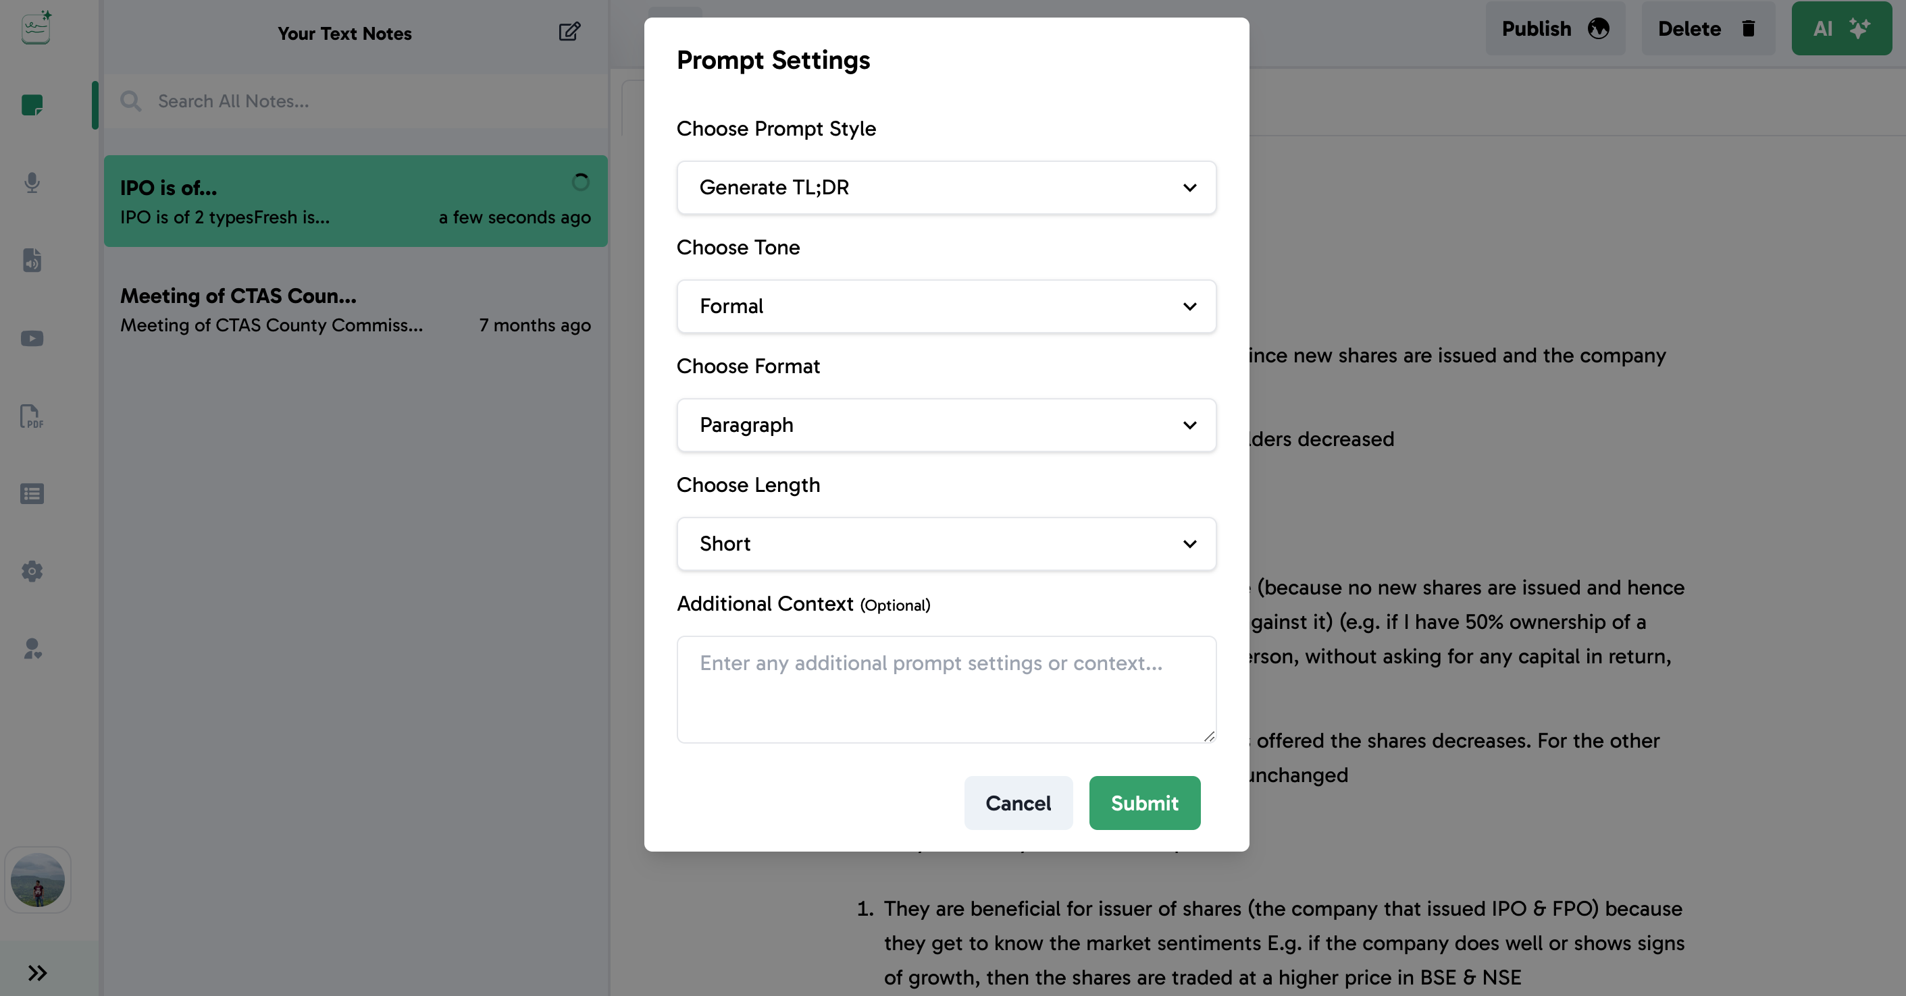Image resolution: width=1906 pixels, height=996 pixels.
Task: Open the referral user heart icon
Action: 32,648
